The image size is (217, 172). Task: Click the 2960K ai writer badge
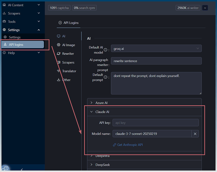click(x=188, y=8)
